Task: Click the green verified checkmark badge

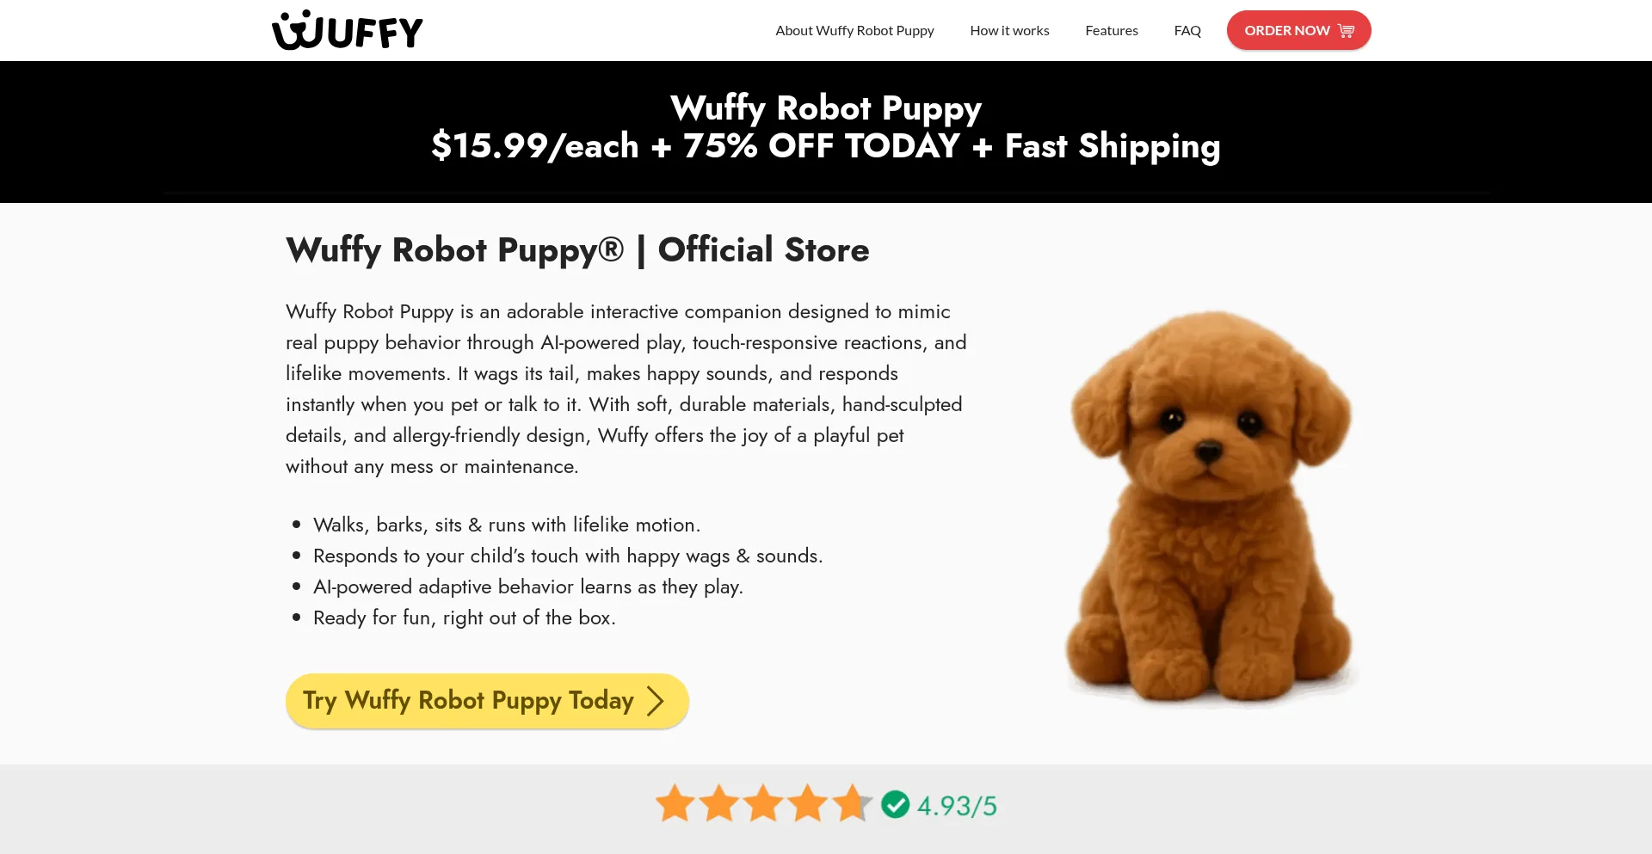Action: pyautogui.click(x=895, y=806)
